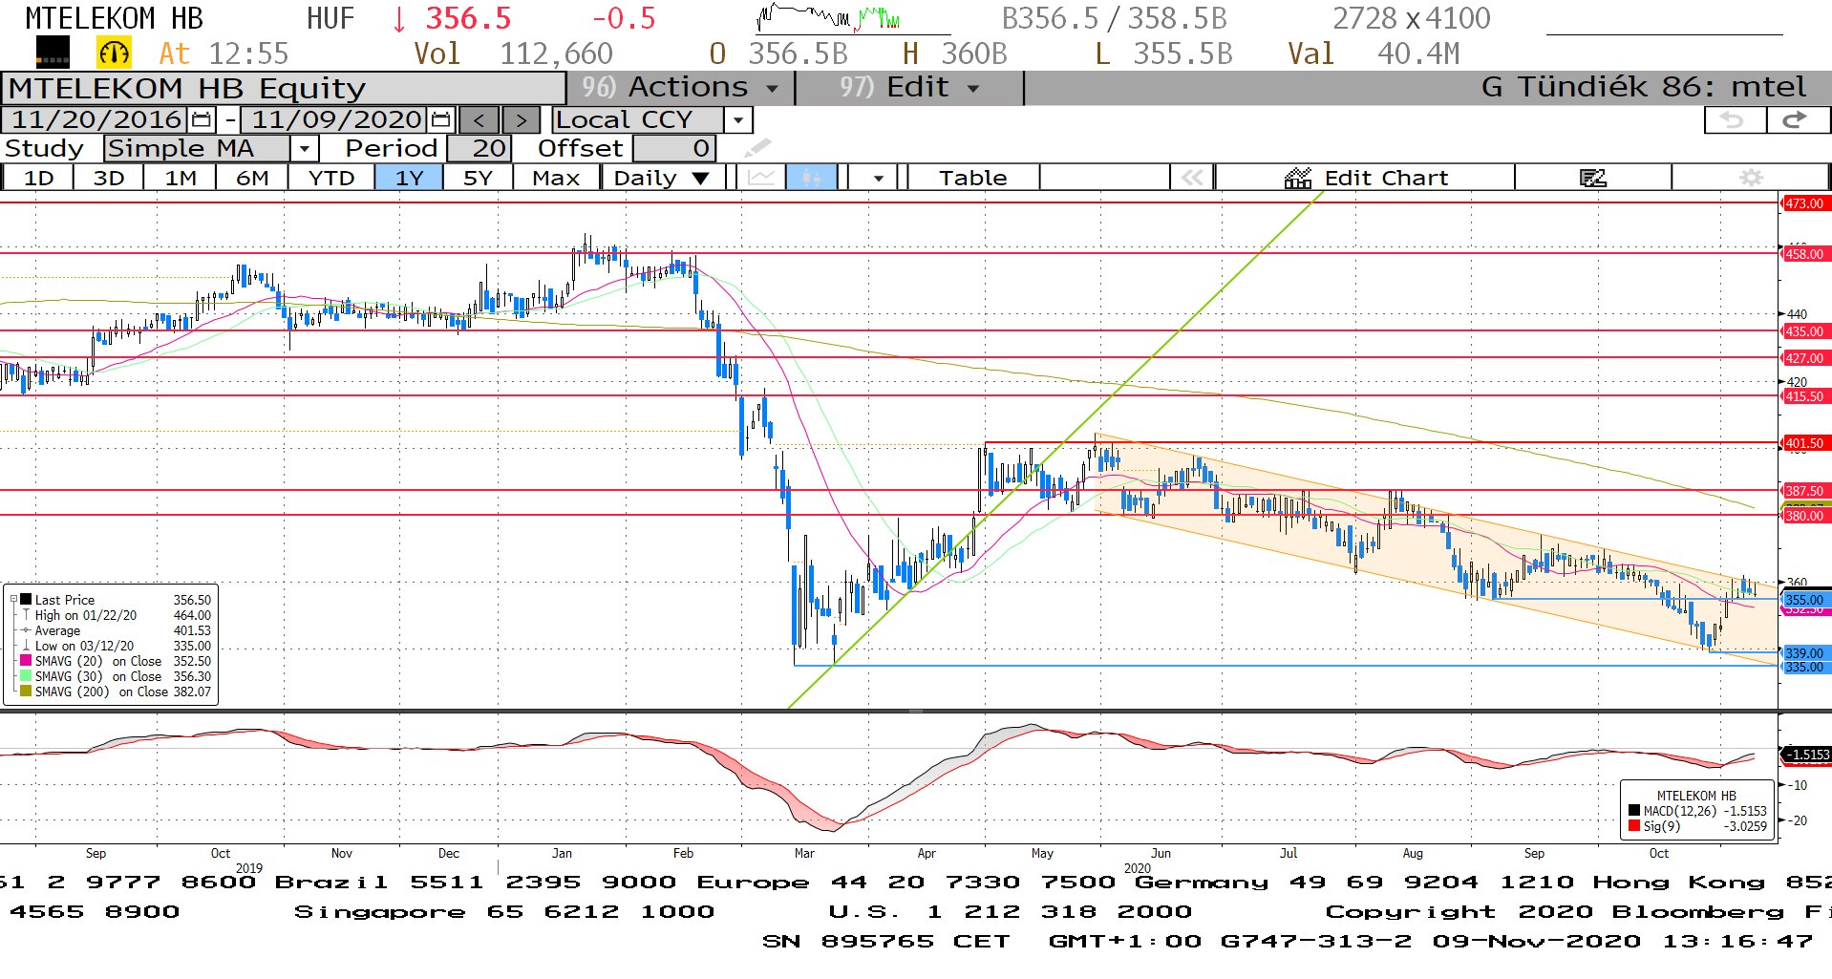Image resolution: width=1832 pixels, height=979 pixels.
Task: Click the 458.00 price level label
Action: click(1804, 254)
